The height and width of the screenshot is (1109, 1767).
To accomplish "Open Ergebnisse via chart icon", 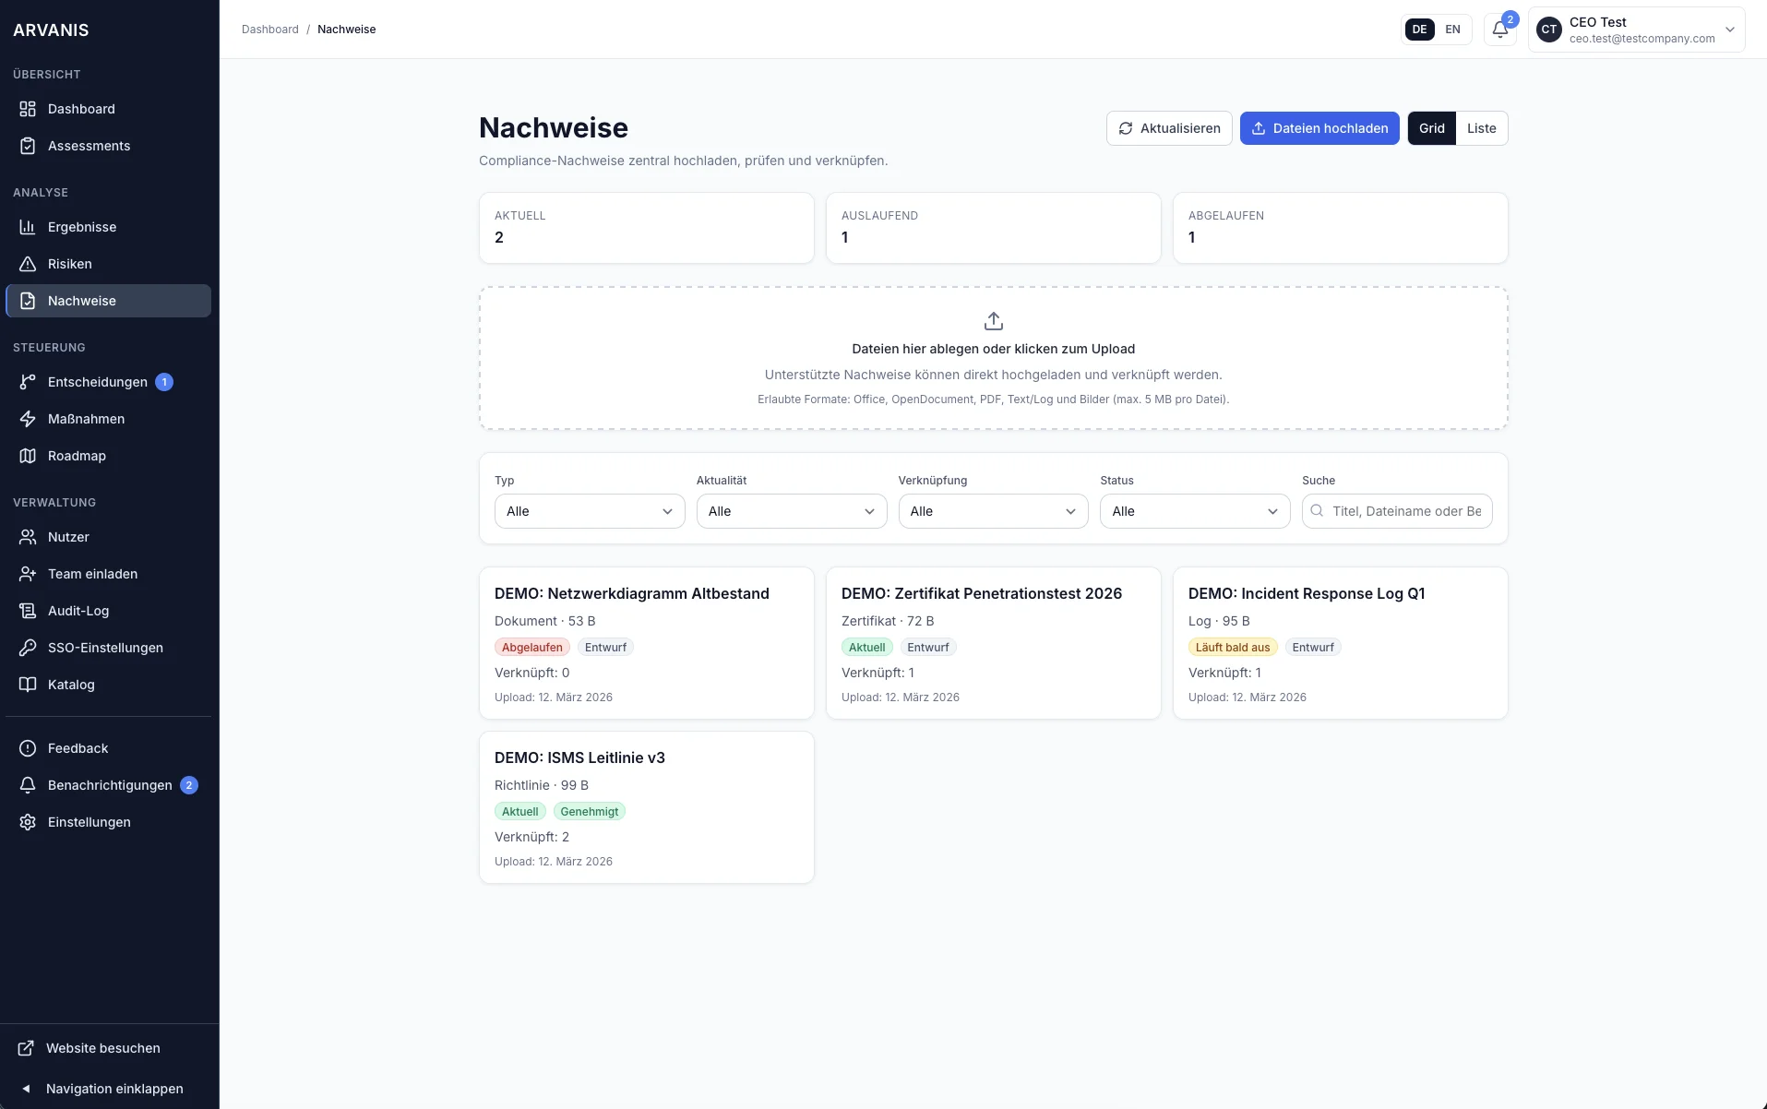I will tap(28, 226).
